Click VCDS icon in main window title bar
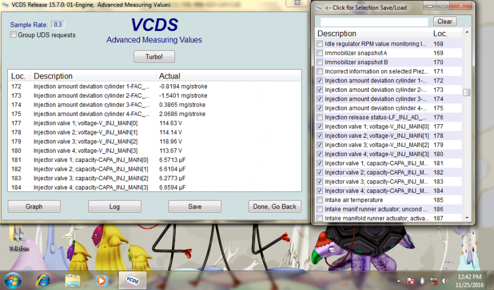 pyautogui.click(x=5, y=4)
